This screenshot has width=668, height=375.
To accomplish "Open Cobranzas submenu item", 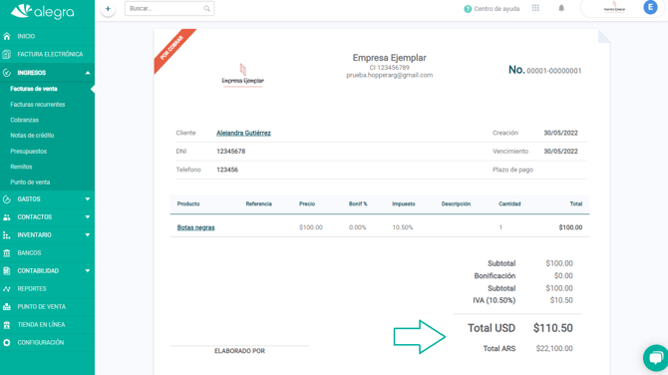I will point(24,120).
